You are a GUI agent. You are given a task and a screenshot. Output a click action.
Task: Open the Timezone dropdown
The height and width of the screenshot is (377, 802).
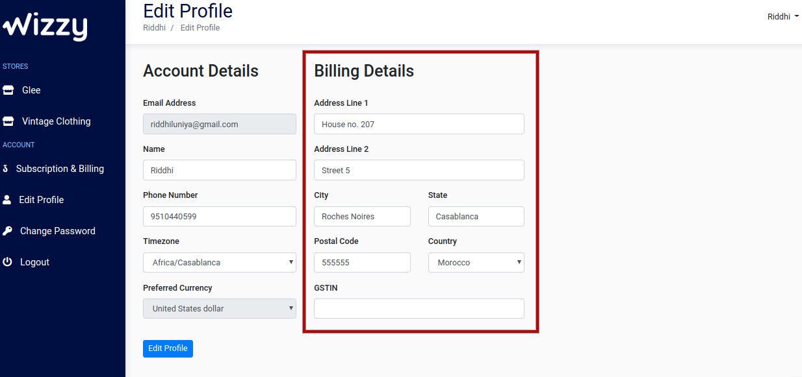(x=220, y=263)
